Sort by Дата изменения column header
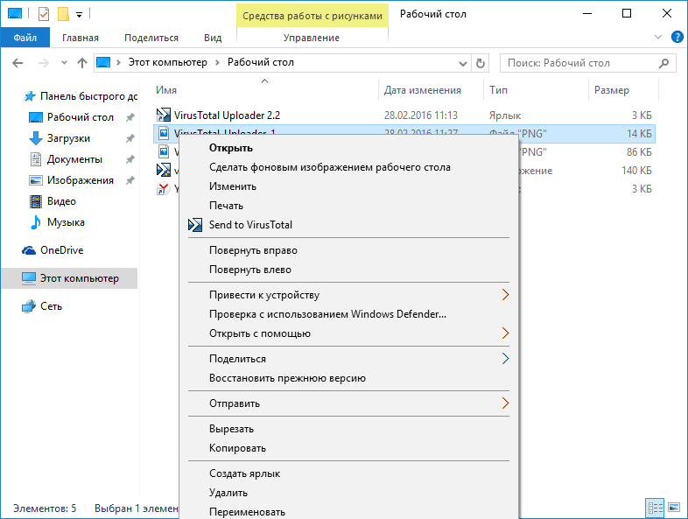Screen dimensions: 688x519 423,90
